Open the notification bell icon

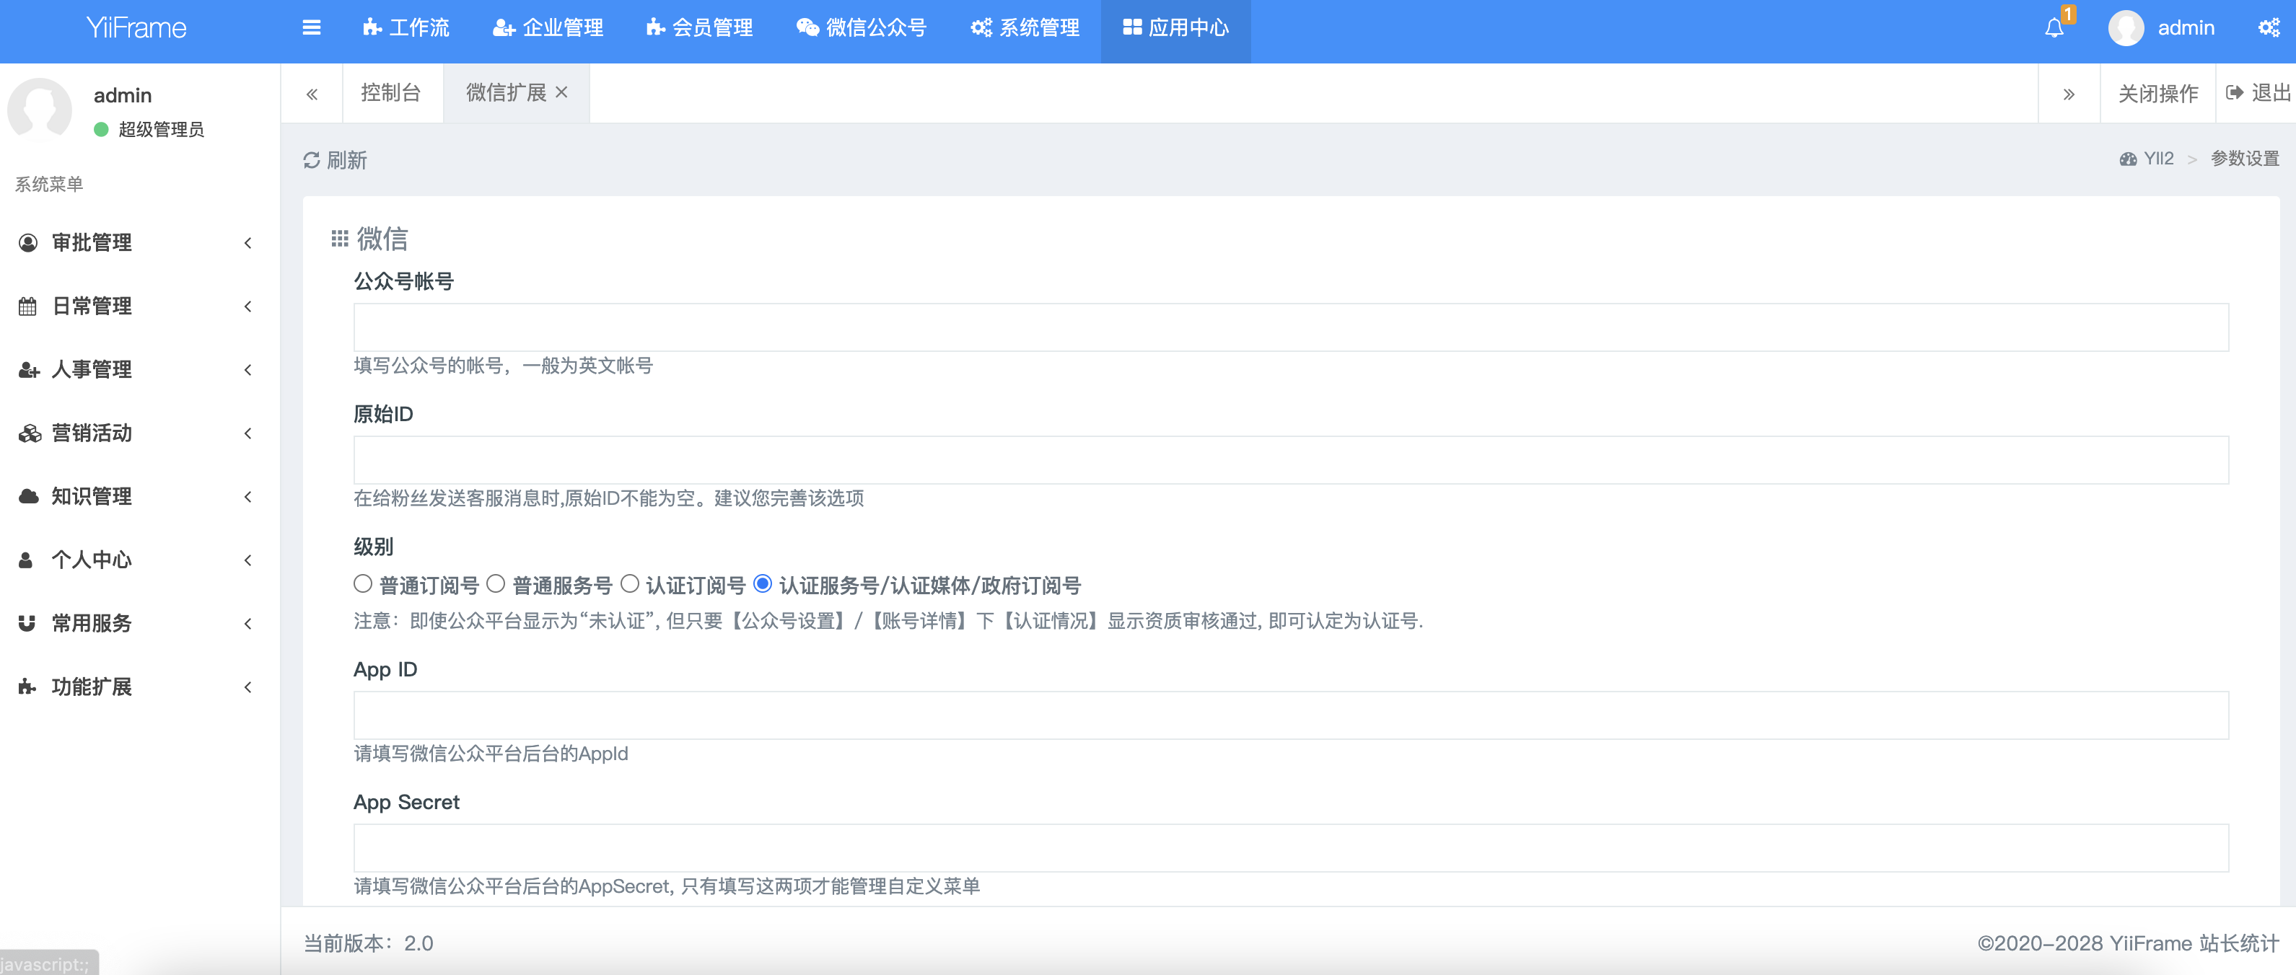pyautogui.click(x=2054, y=29)
